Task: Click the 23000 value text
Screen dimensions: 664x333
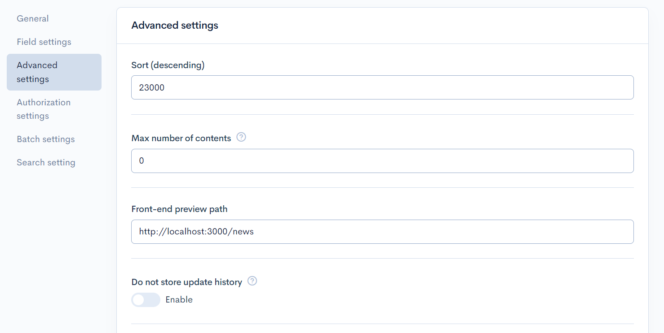Action: [x=152, y=88]
